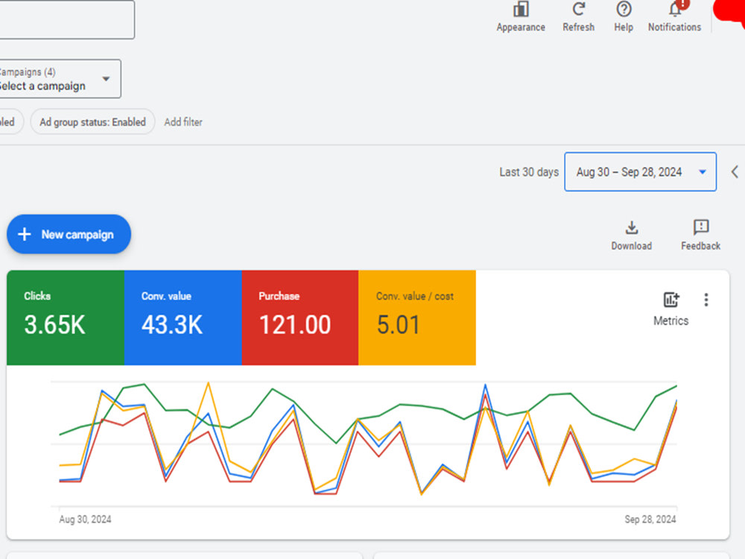745x559 pixels.
Task: Open the three-dot chart options menu
Action: tap(706, 300)
